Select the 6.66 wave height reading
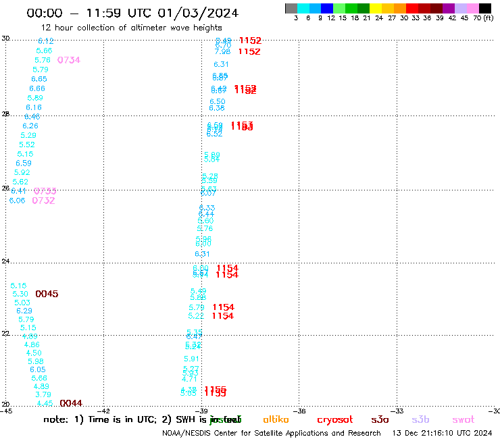The height and width of the screenshot is (439, 500). click(x=37, y=88)
